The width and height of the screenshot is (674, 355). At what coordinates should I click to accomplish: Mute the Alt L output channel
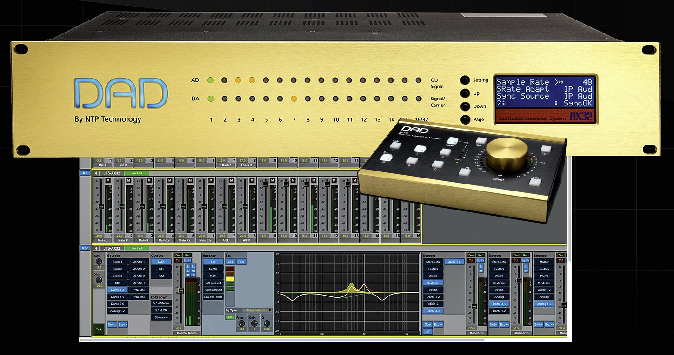(x=231, y=180)
